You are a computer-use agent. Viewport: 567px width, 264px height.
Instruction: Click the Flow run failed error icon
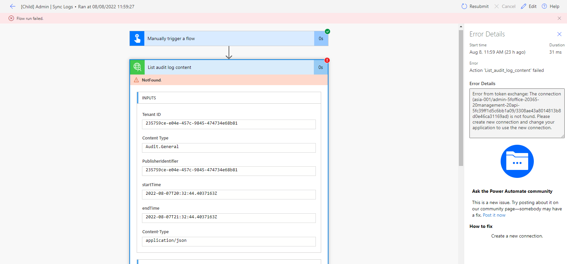(11, 18)
